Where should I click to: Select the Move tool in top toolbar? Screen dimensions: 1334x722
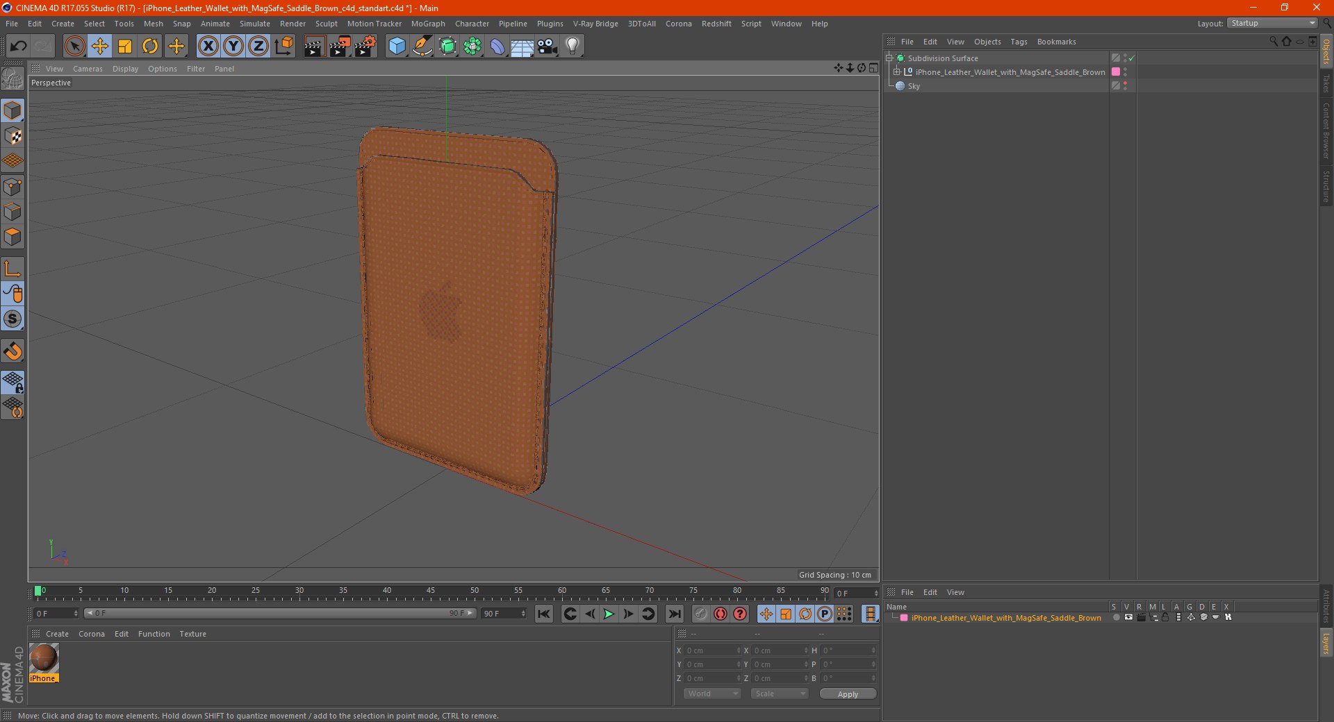[x=100, y=47]
